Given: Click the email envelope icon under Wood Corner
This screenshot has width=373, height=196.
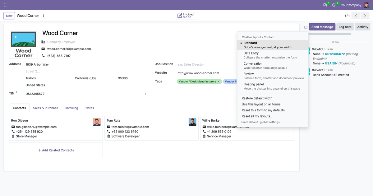Looking at the screenshot, I should pos(43,49).
